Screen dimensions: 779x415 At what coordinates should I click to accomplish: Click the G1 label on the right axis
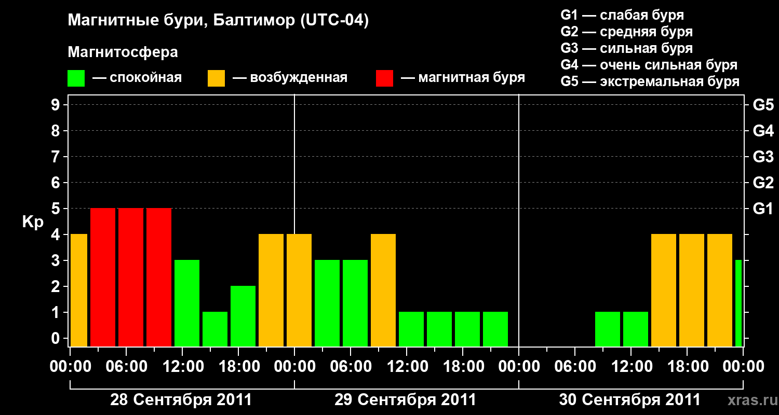click(x=763, y=209)
